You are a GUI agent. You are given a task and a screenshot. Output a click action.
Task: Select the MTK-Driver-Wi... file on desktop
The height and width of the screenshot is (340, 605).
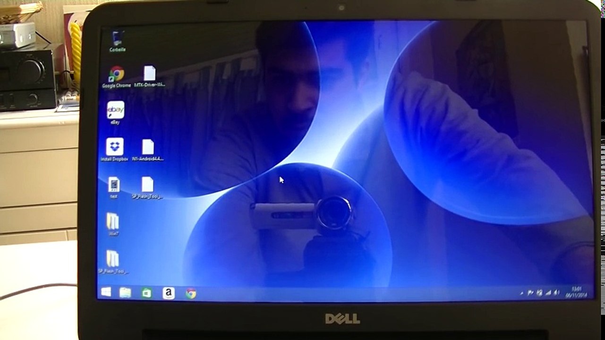click(x=149, y=76)
